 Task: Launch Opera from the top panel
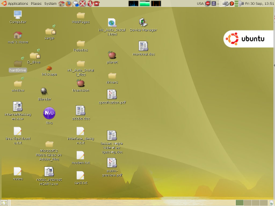(90, 3)
